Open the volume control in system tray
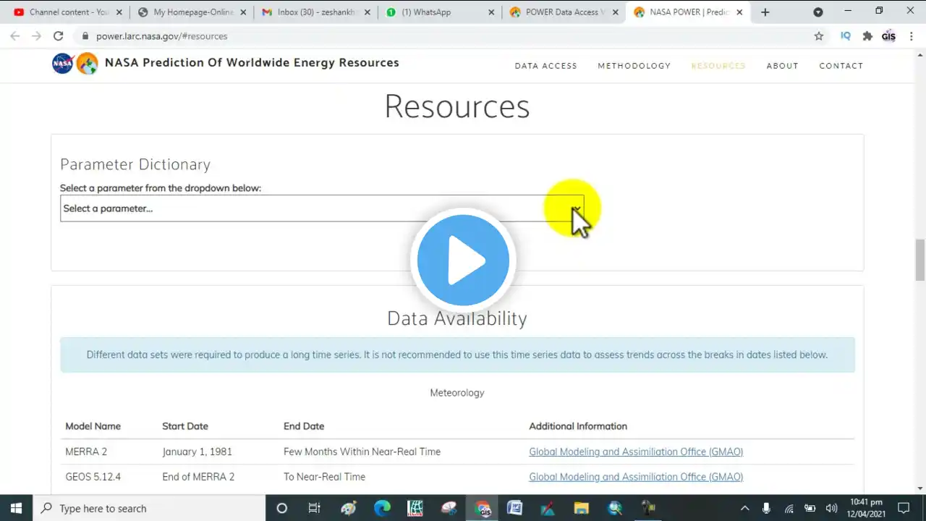The image size is (926, 521). (x=832, y=508)
